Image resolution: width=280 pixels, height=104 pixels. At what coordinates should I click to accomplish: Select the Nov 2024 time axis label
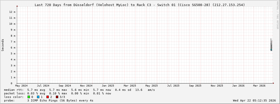[x=86, y=86]
